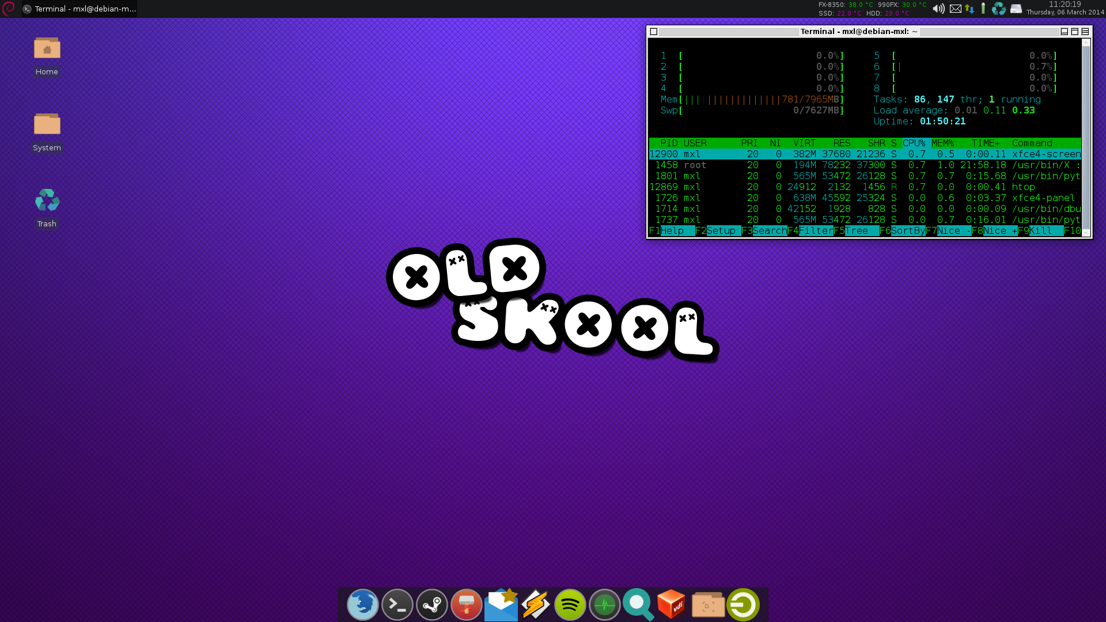The image size is (1106, 622).
Task: Click the Uptime 01:50:21 value
Action: 942,122
